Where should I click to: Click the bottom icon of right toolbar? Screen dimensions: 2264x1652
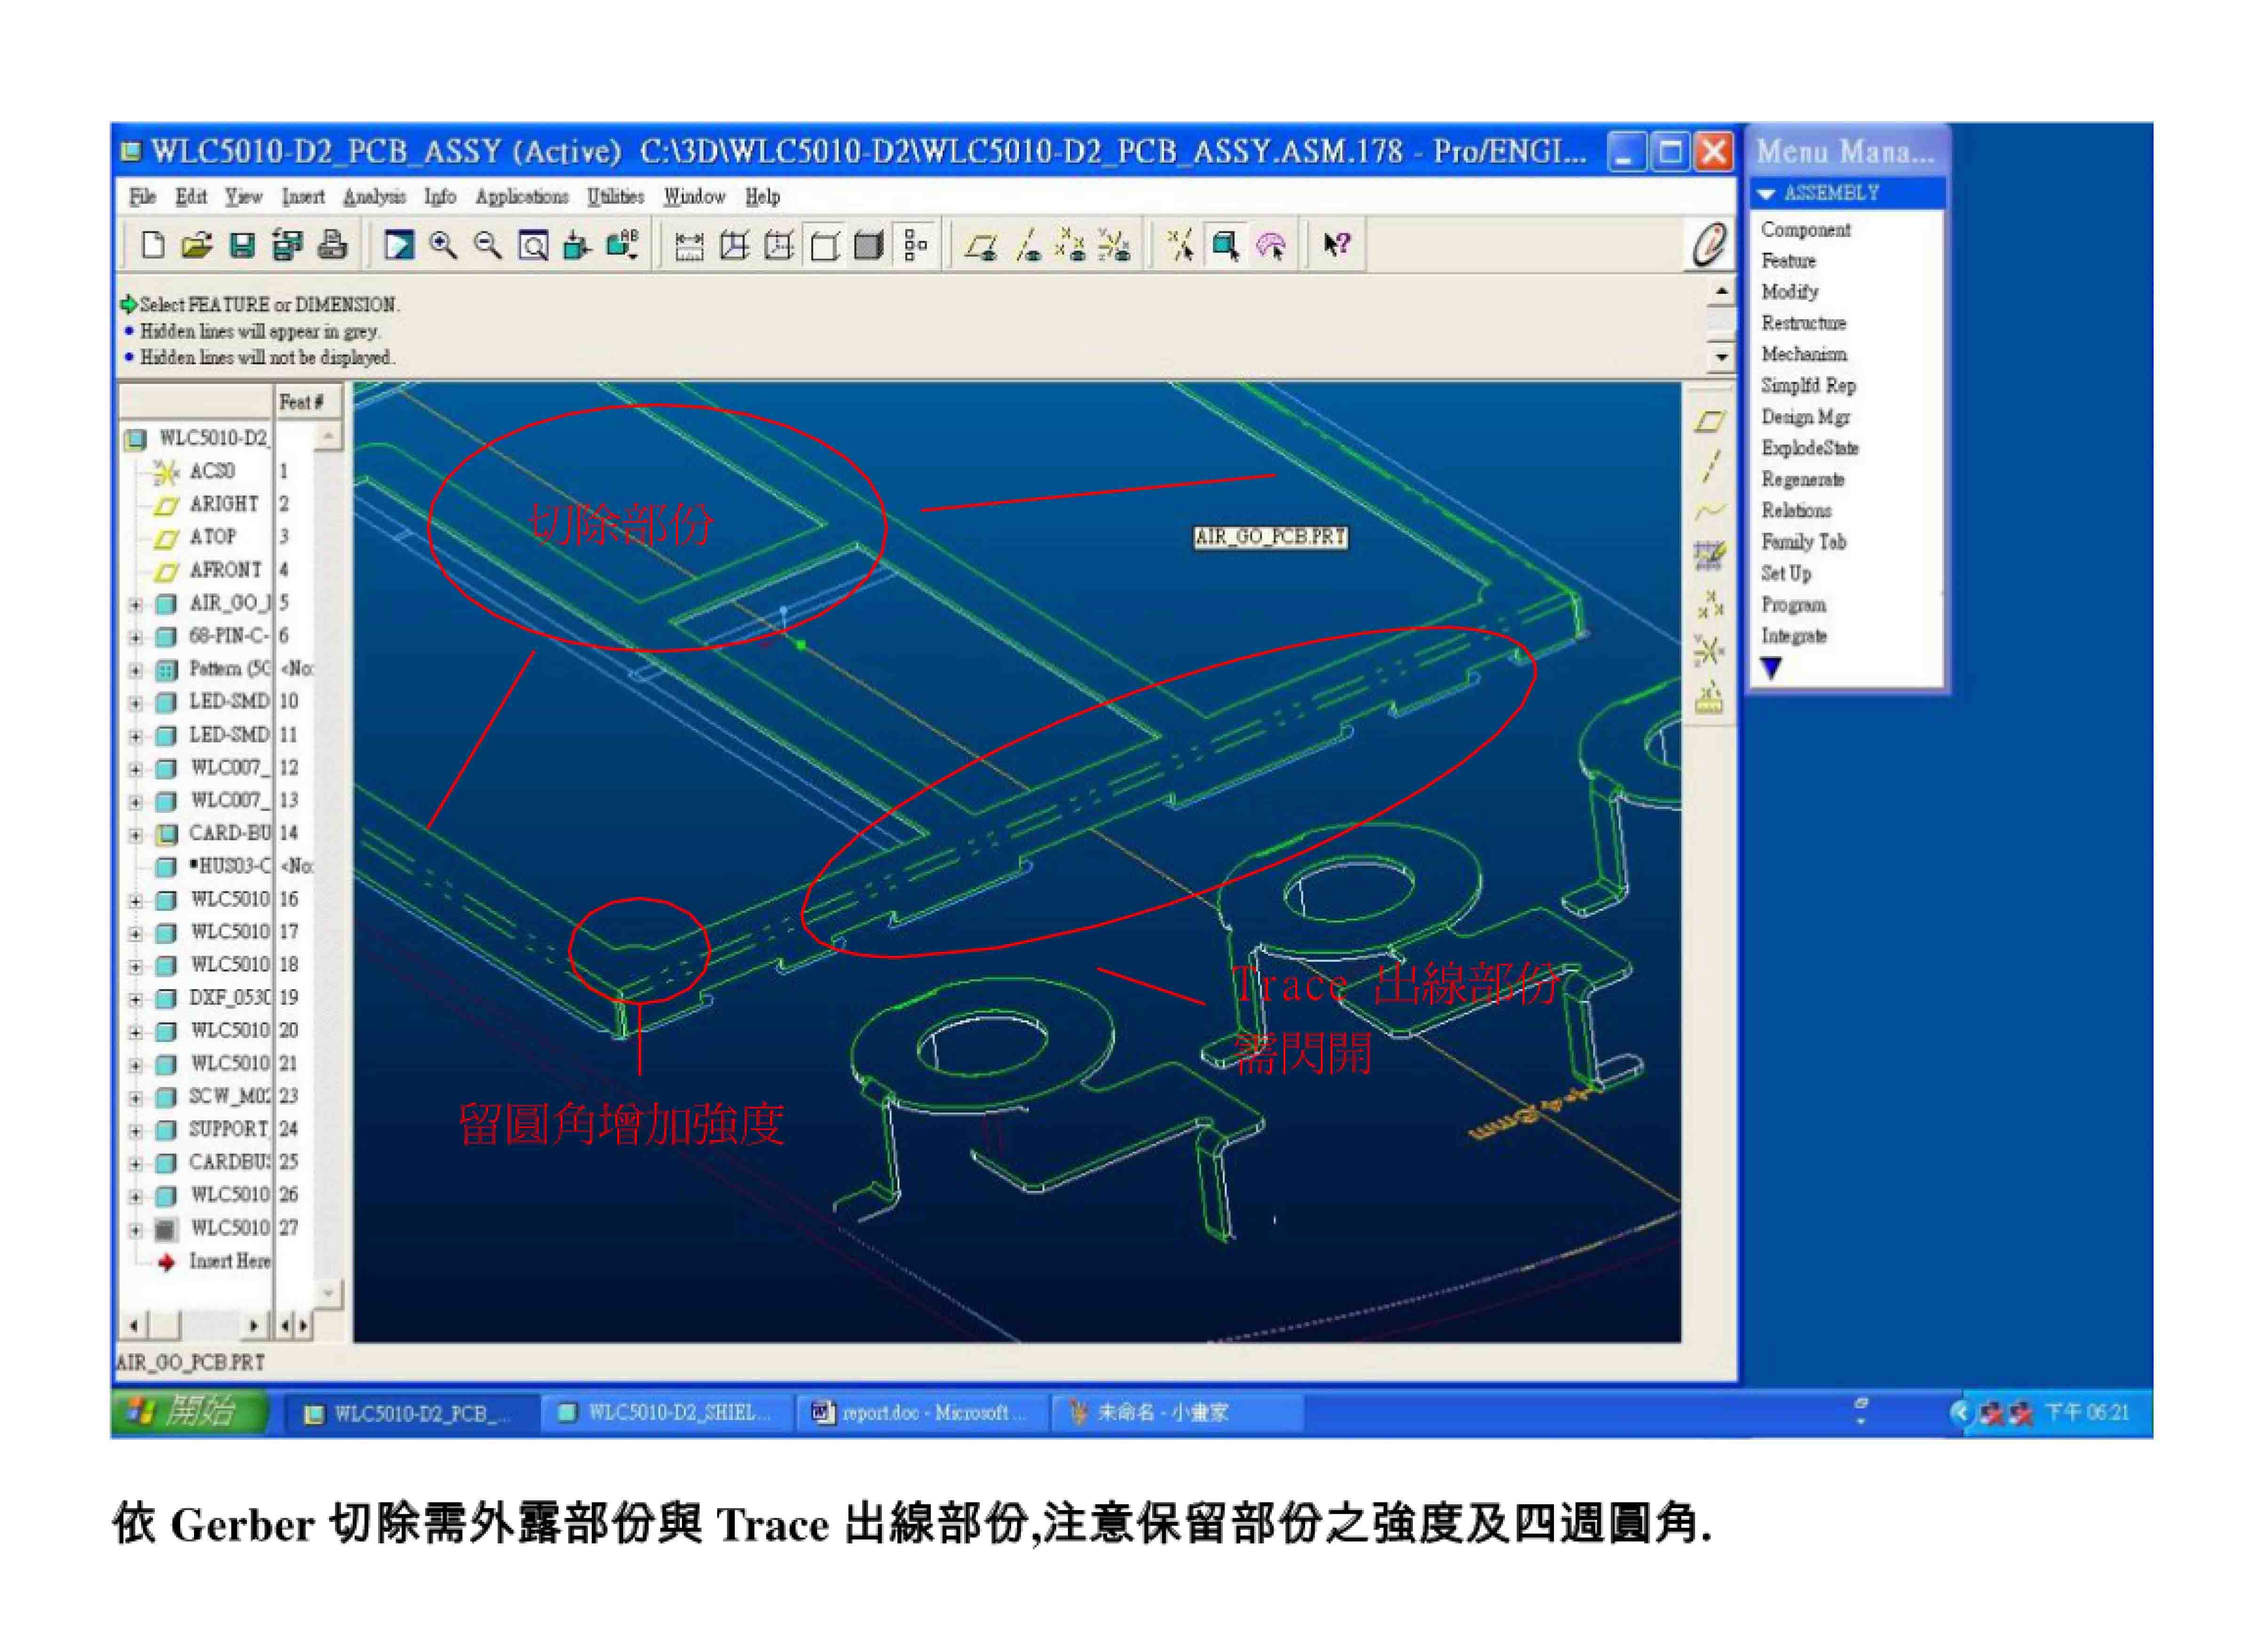coord(1710,697)
